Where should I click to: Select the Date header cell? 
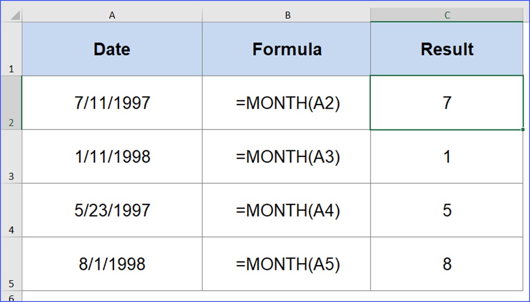(x=112, y=49)
